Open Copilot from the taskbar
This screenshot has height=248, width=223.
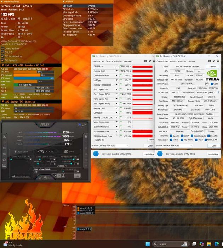[x=201, y=244]
